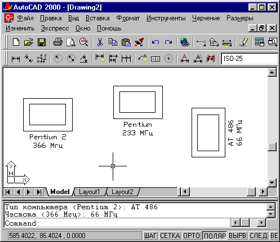Screen dimensions: 280x242
Task: Select Continue Dimension tool
Action: 126,59
